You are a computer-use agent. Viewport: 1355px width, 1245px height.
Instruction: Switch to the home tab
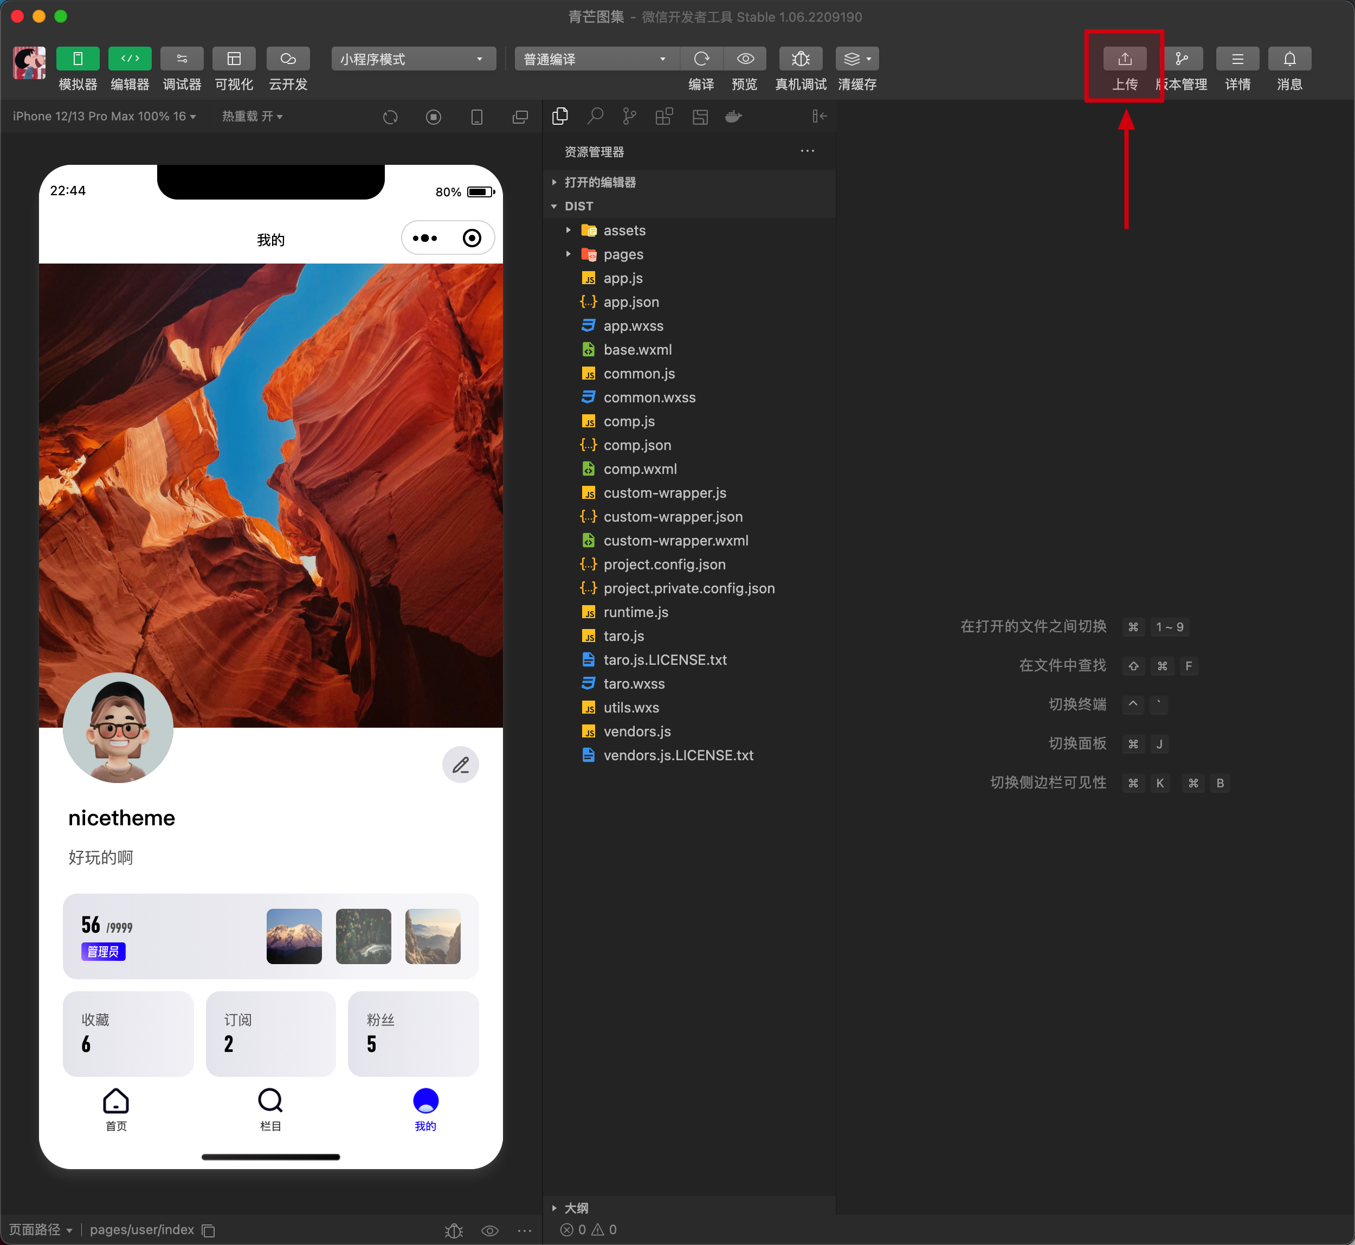point(116,1109)
